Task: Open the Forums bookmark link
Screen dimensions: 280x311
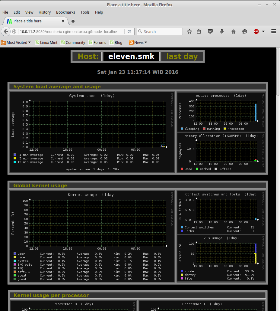Action: (x=97, y=42)
